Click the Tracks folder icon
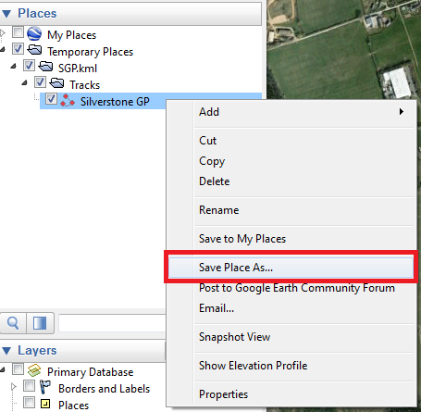This screenshot has height=412, width=421. pyautogui.click(x=56, y=83)
